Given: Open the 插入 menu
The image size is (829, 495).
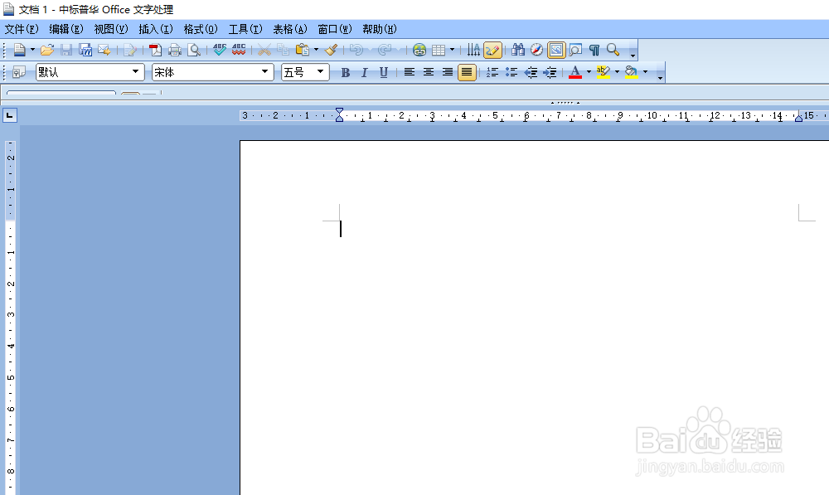Looking at the screenshot, I should coord(155,28).
